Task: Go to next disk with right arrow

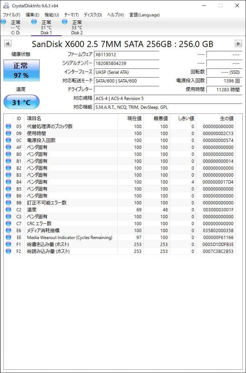Action: [238, 43]
